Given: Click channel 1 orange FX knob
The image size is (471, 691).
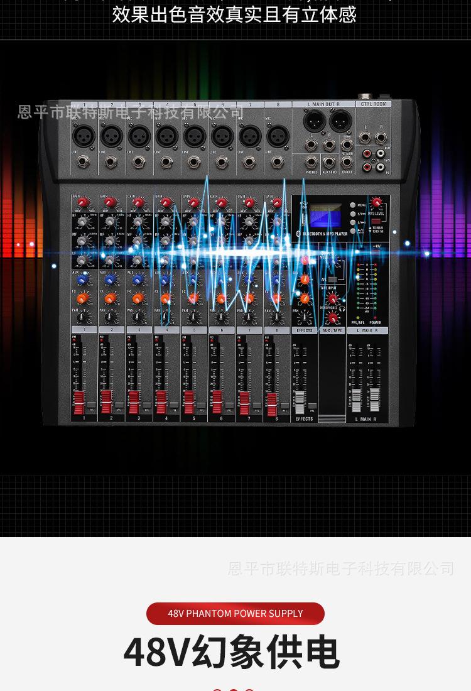Looking at the screenshot, I should pyautogui.click(x=82, y=298).
